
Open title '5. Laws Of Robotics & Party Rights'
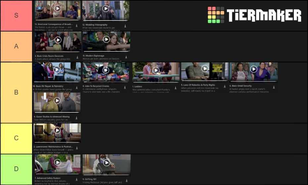198,85
